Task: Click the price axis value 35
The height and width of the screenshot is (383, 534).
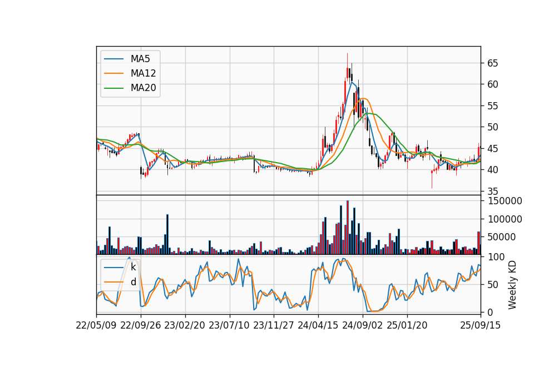Action: point(492,191)
